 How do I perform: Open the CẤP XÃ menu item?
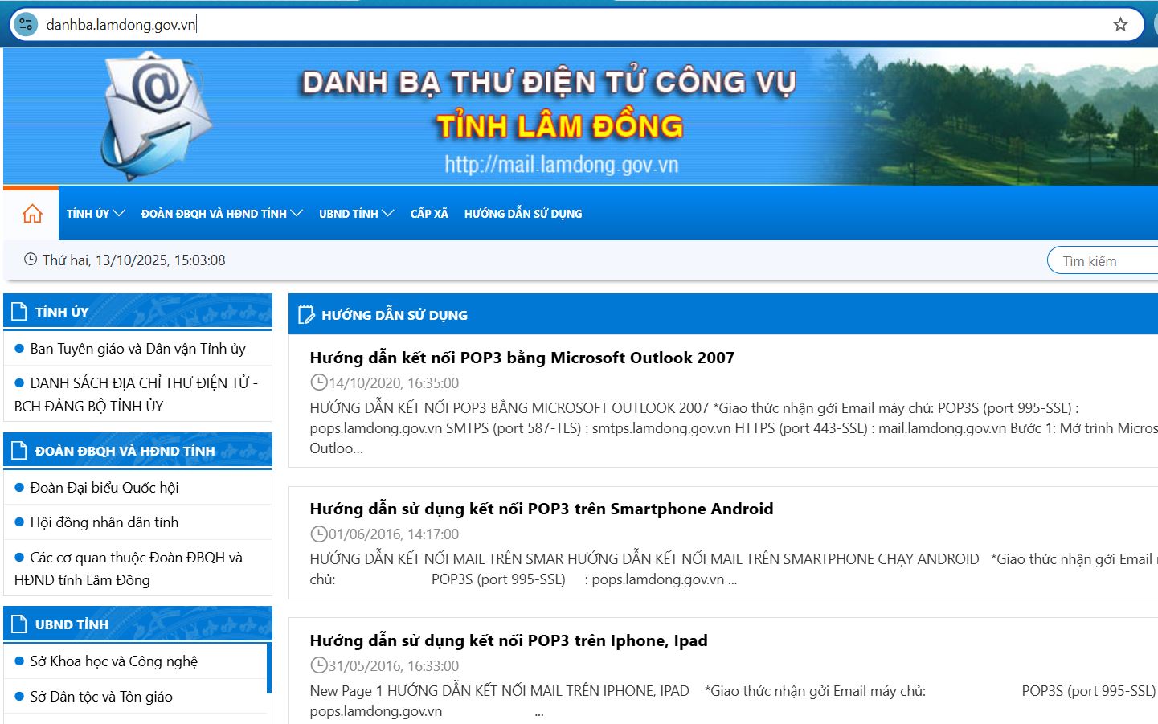429,214
